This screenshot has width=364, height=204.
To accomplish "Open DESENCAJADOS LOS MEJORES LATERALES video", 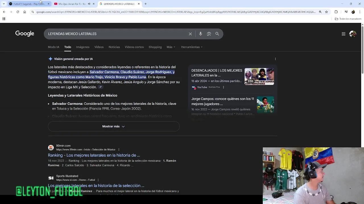I will pyautogui.click(x=217, y=73).
